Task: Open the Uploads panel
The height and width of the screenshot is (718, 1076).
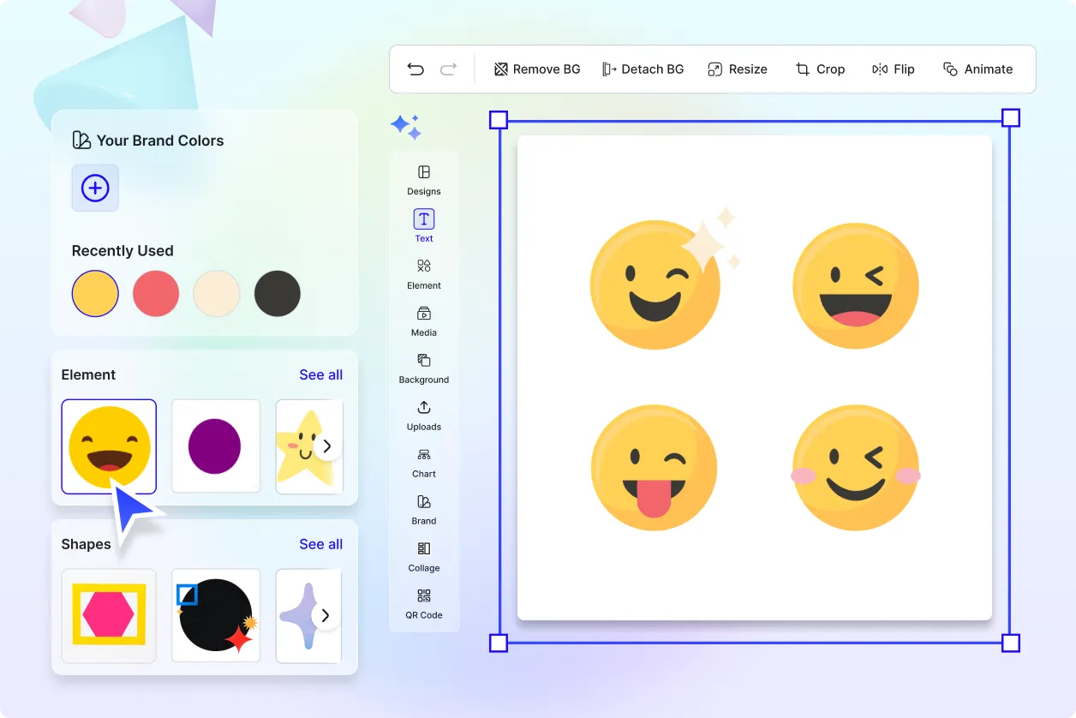Action: (423, 416)
